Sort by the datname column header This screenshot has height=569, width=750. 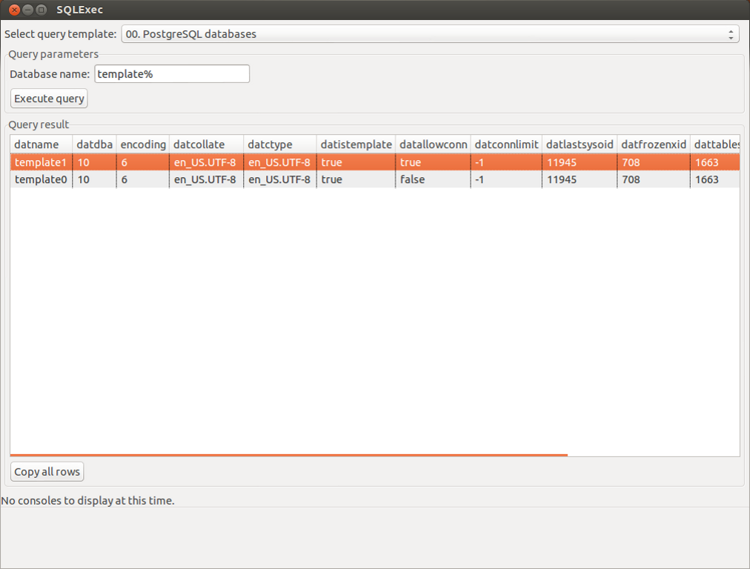[41, 144]
